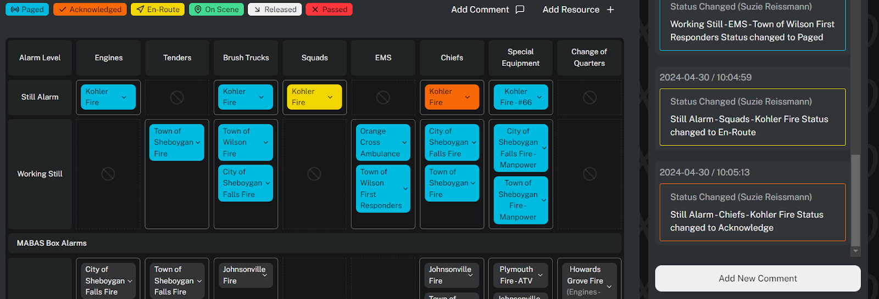
Task: Click the comments panel scrollbar thumb
Action: click(x=855, y=200)
